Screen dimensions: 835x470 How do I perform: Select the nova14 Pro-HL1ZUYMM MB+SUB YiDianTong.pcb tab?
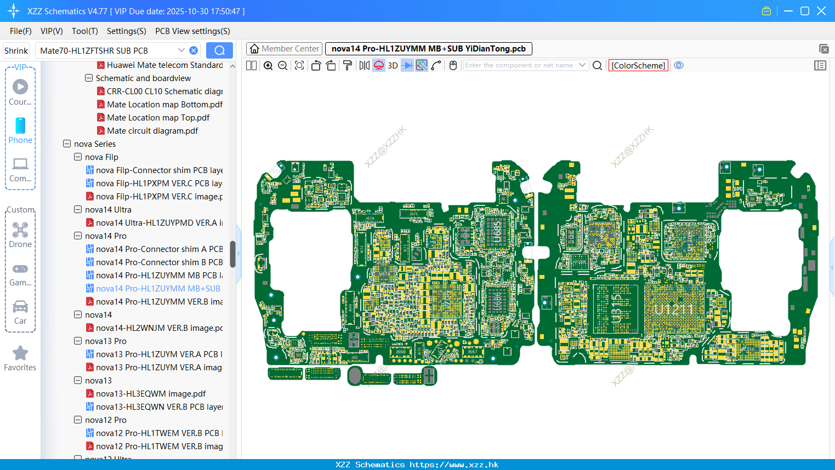[x=429, y=49]
